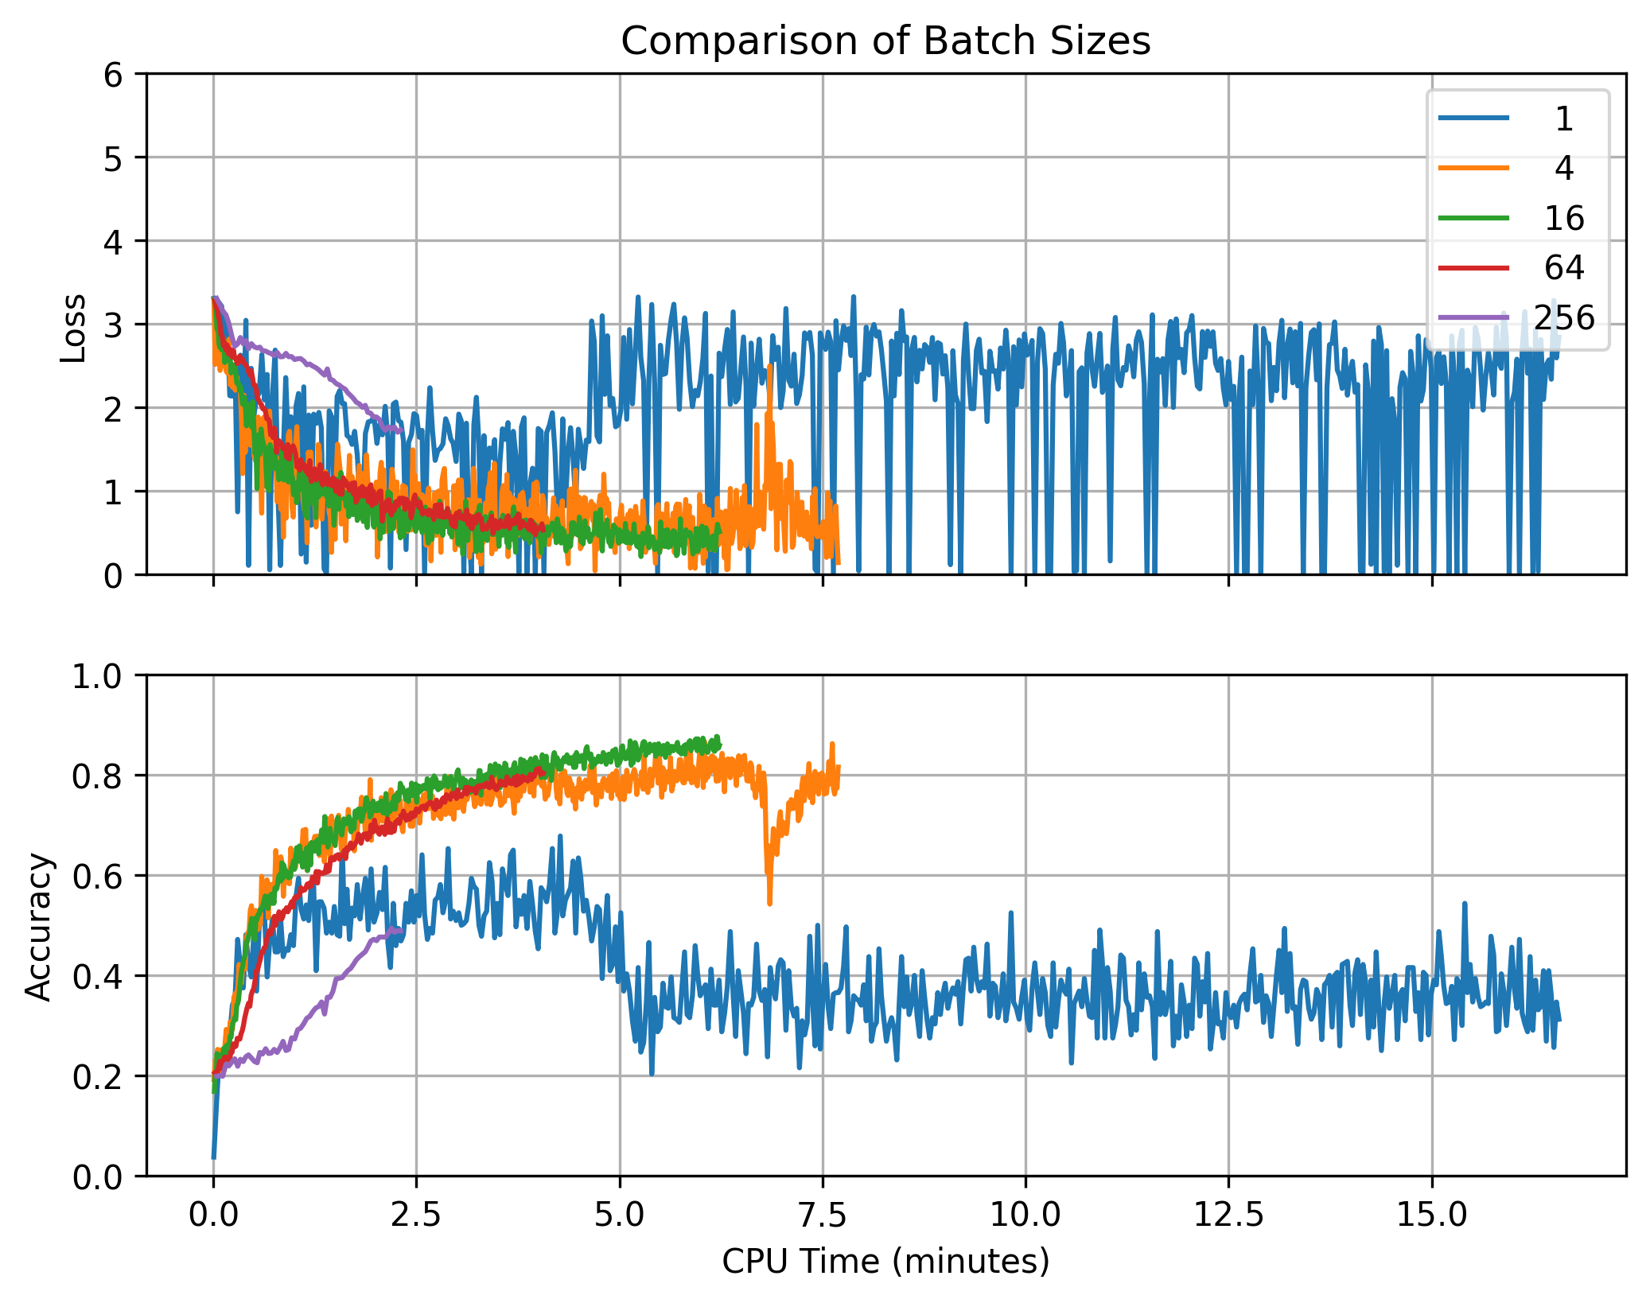The height and width of the screenshot is (1303, 1650).
Task: Click the chart title Comparison of Batch Sizes
Action: click(x=885, y=41)
